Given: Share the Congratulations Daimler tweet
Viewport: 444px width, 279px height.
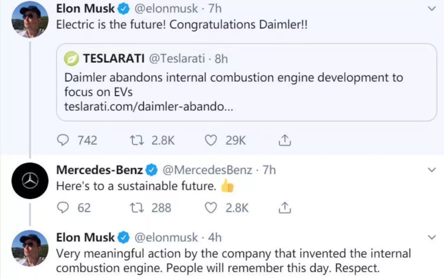Looking at the screenshot, I should (284, 141).
